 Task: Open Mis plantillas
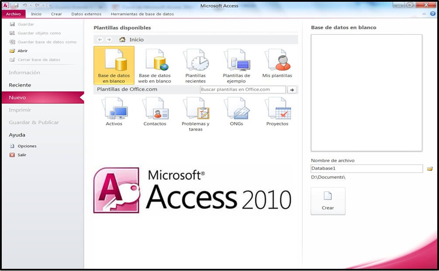277,63
